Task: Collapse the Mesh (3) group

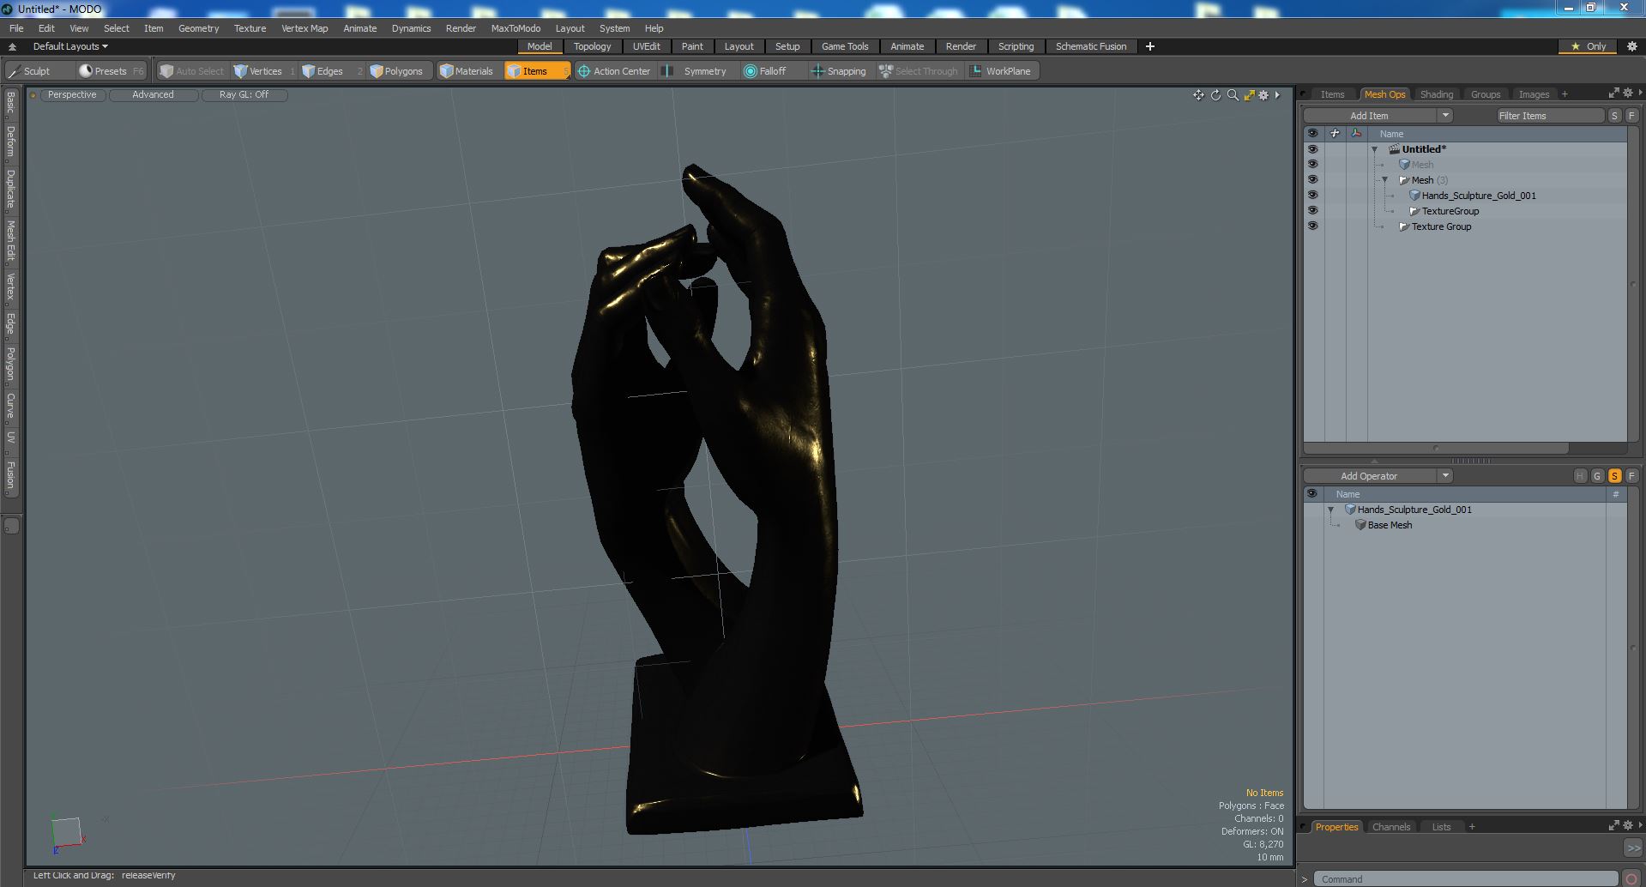Action: click(x=1384, y=180)
